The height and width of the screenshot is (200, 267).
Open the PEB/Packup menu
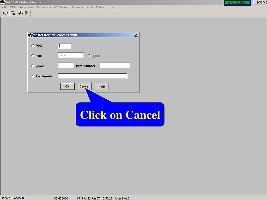(61, 7)
